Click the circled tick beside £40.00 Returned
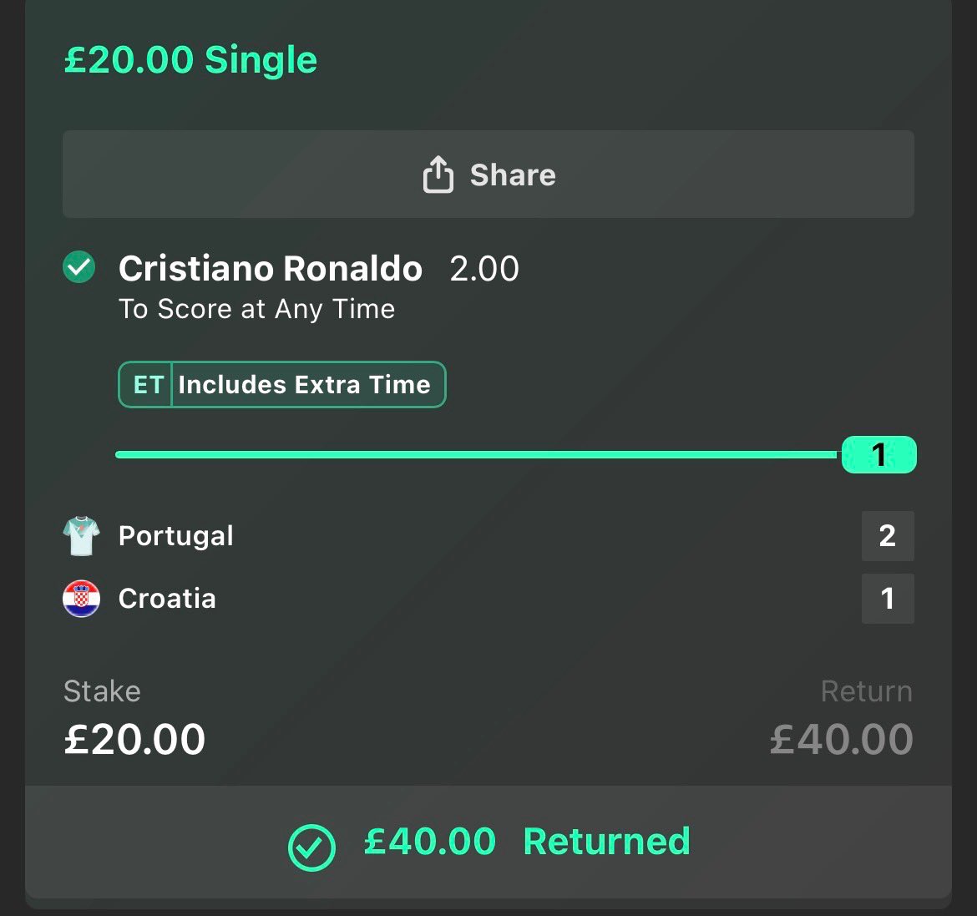The height and width of the screenshot is (916, 977). coord(311,848)
